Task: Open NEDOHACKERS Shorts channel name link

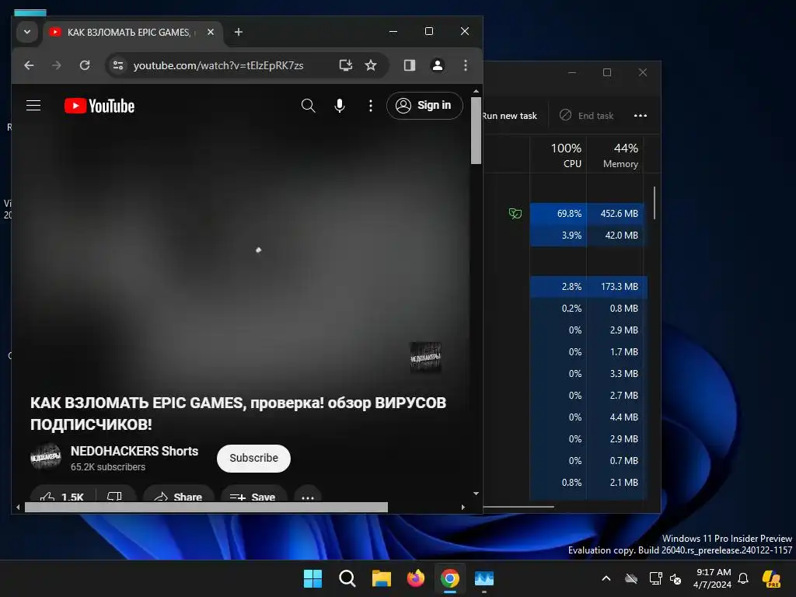Action: 134,451
